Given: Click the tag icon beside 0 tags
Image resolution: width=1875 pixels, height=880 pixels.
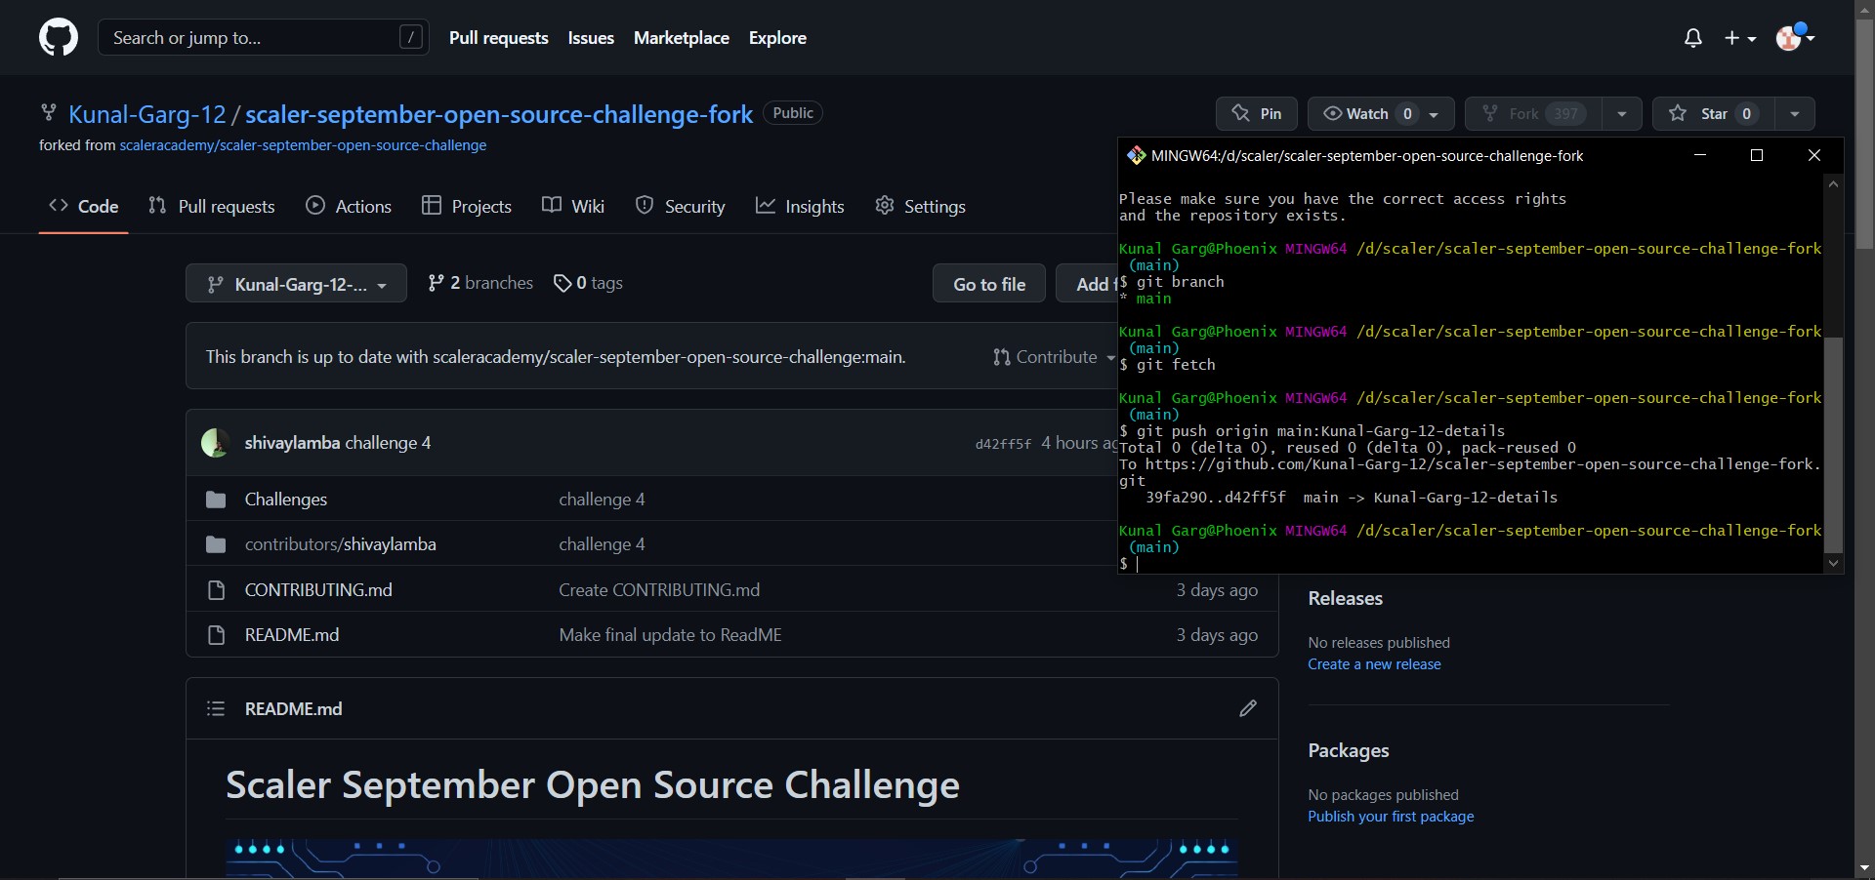Looking at the screenshot, I should pos(562,283).
